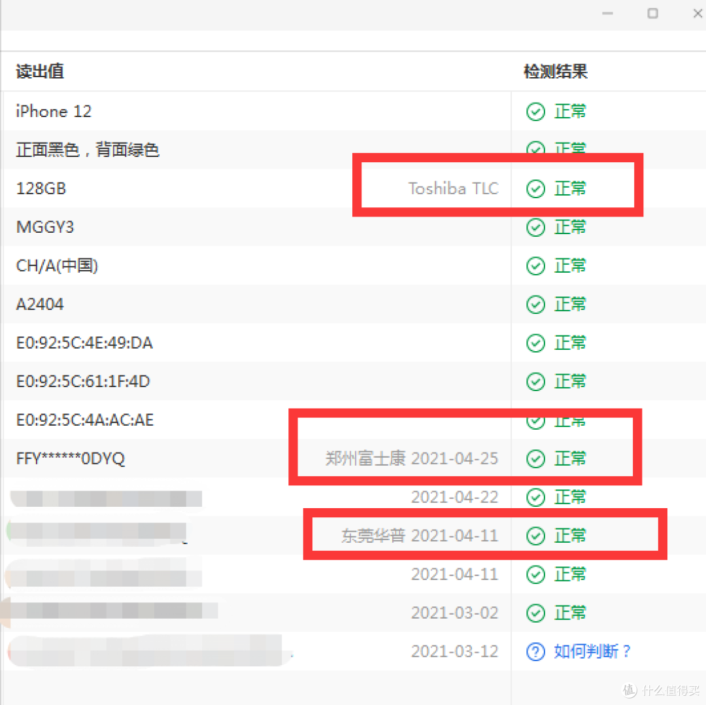
Task: Click check icon beside E0:92:5C:61:1F:4D
Action: coord(535,381)
